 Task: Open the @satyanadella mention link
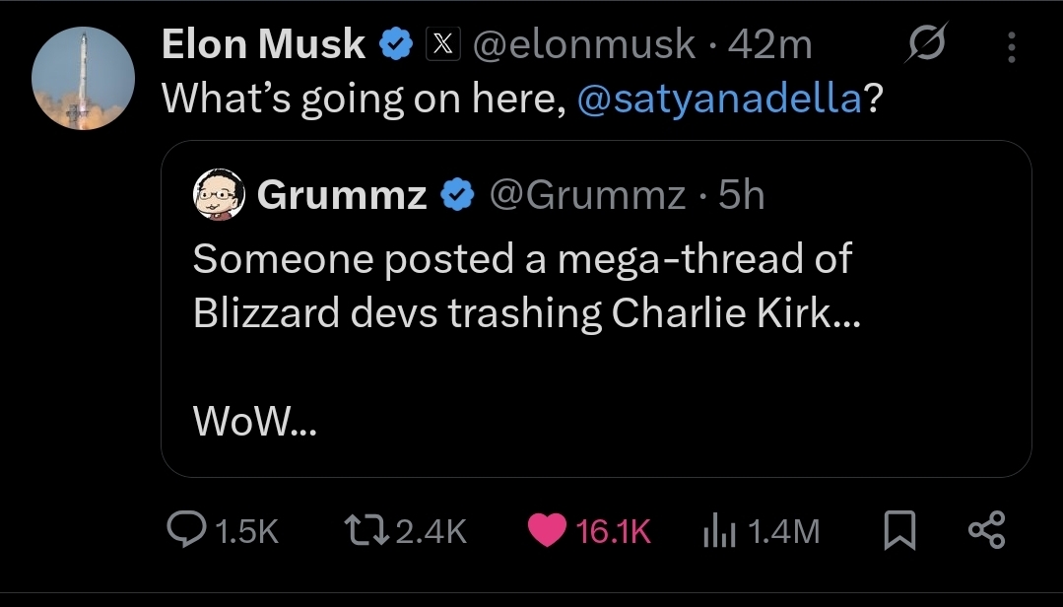click(719, 98)
